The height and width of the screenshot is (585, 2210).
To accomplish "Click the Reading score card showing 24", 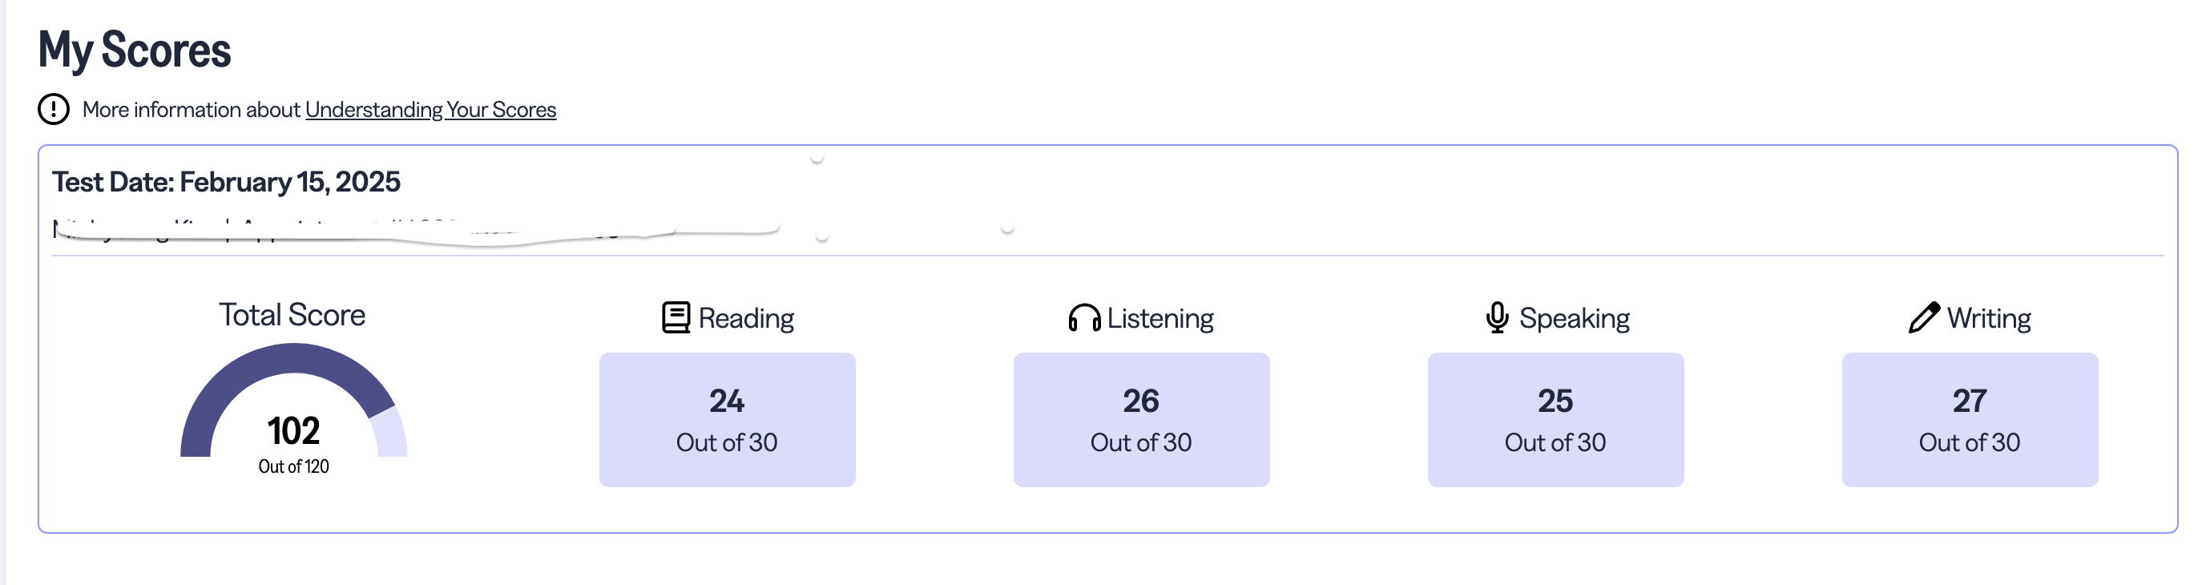I will [x=727, y=419].
